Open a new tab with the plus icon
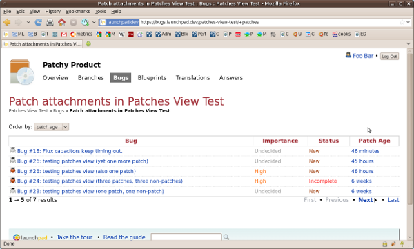This screenshot has height=249, width=414. tap(88, 44)
